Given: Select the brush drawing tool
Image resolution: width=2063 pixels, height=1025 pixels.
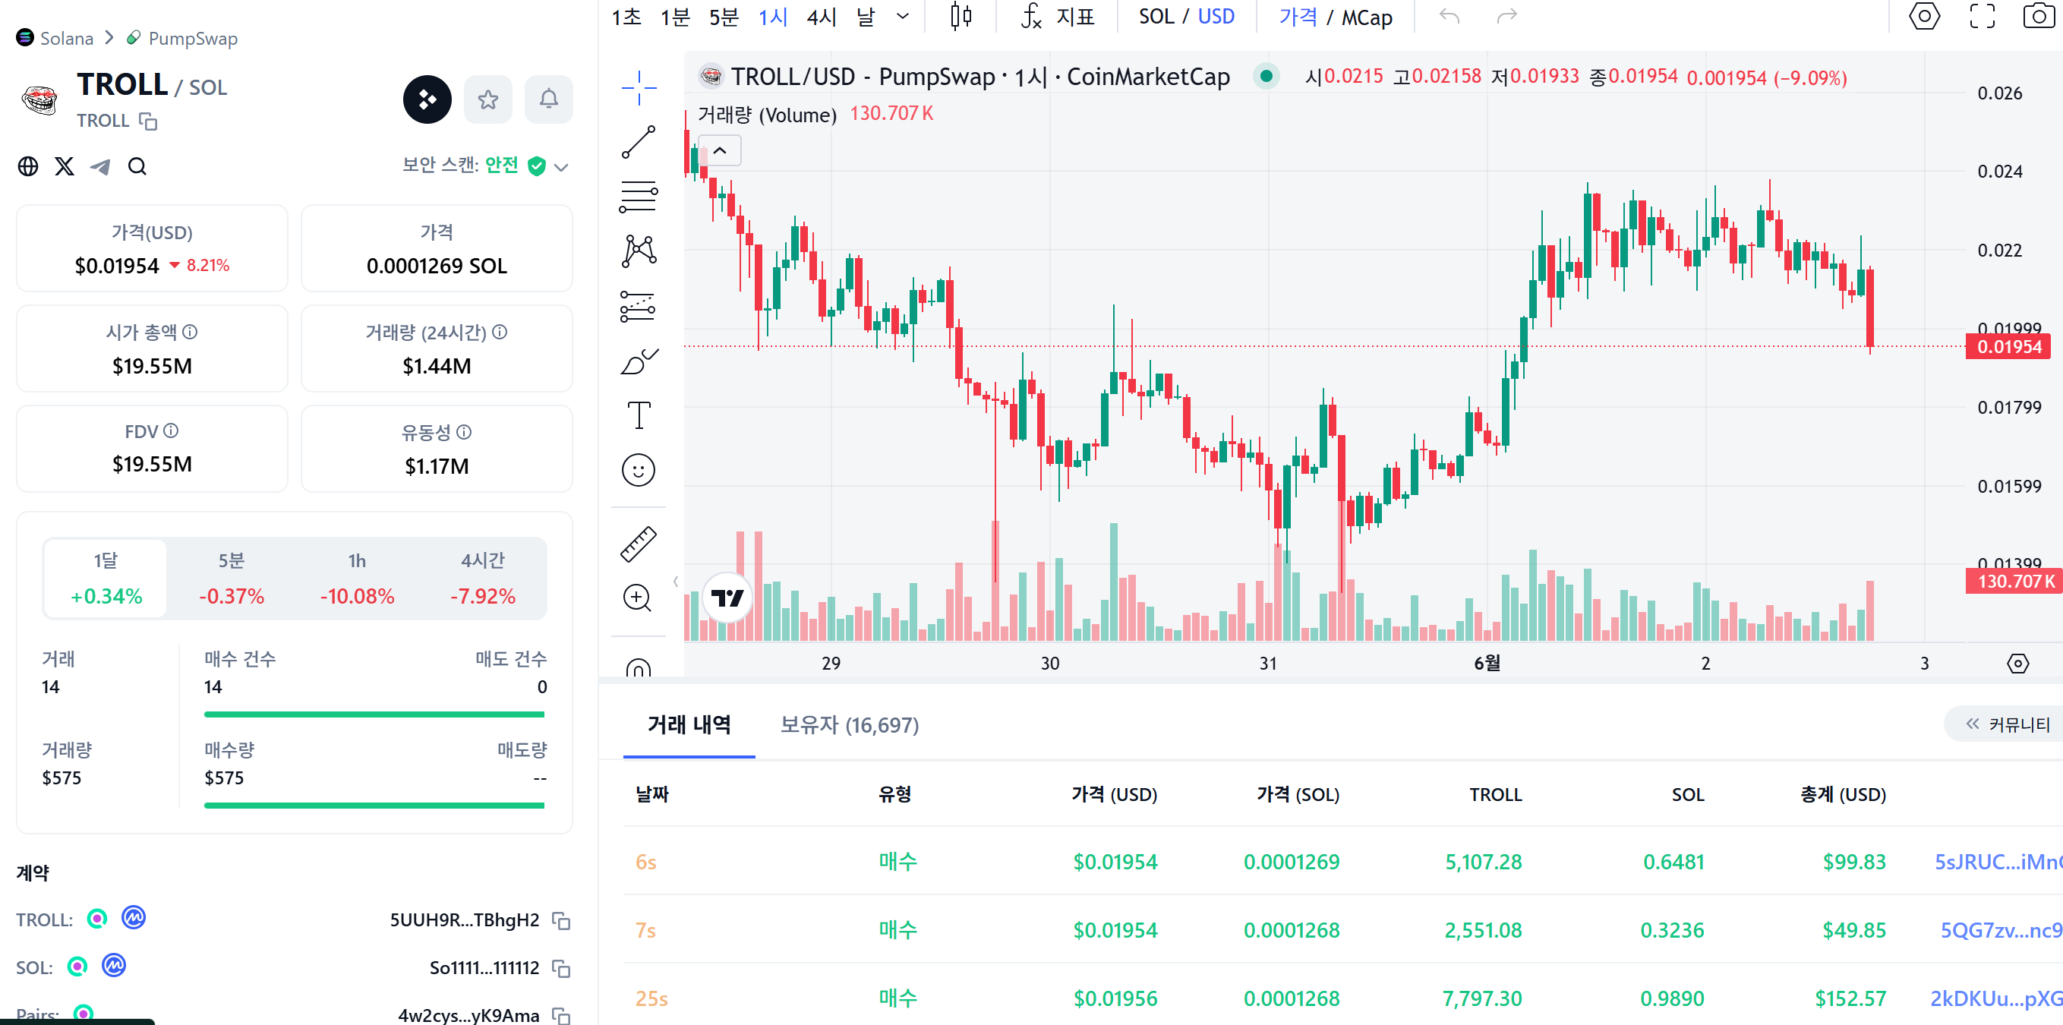Looking at the screenshot, I should coord(639,361).
